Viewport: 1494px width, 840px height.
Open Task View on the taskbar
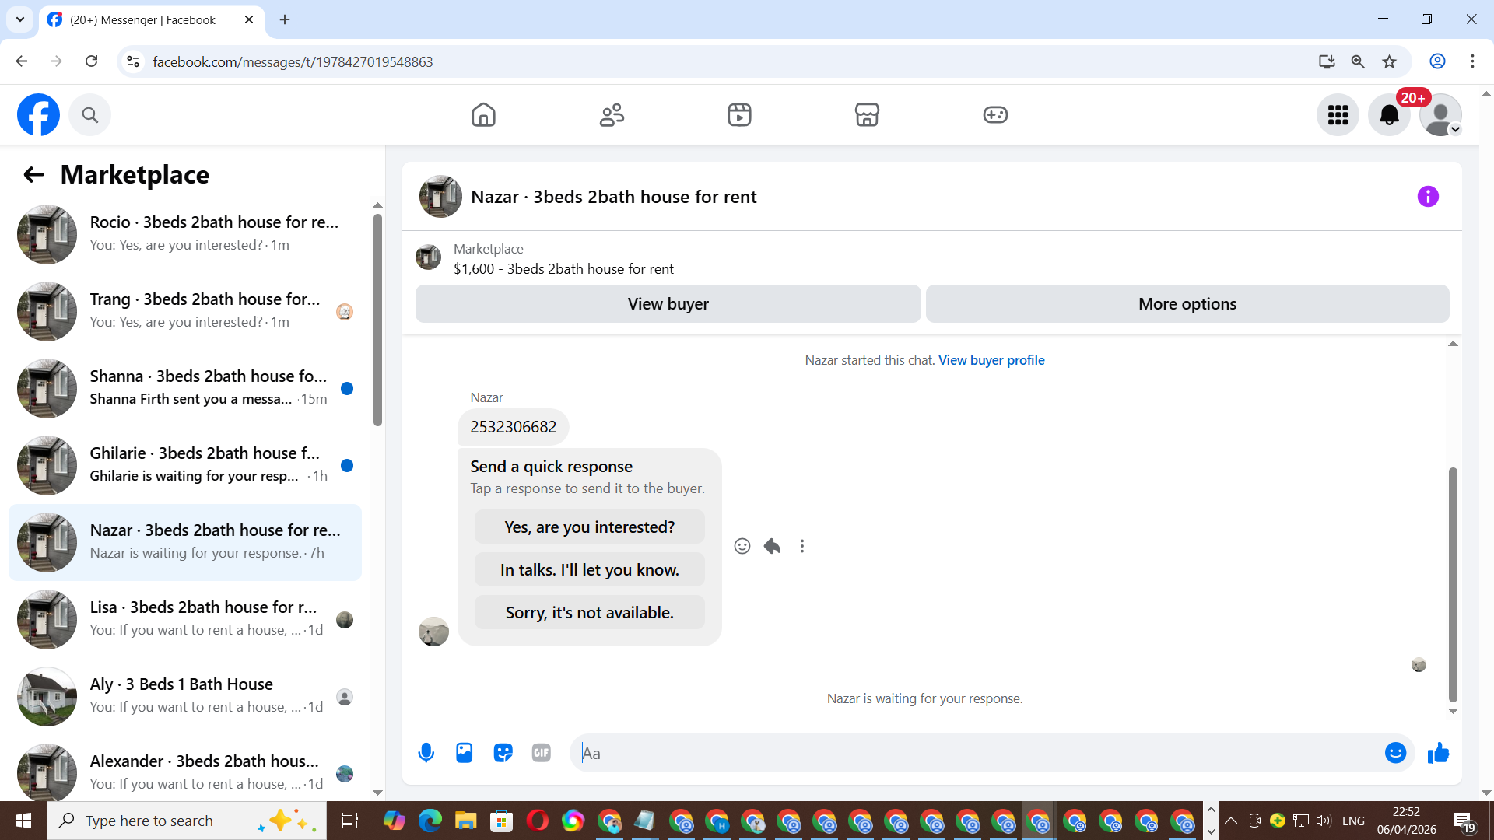(349, 821)
